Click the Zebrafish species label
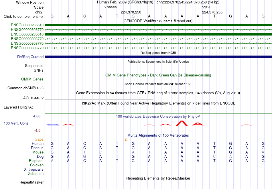This screenshot has height=189, width=272. pyautogui.click(x=36, y=174)
